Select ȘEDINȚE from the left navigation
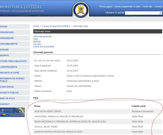The width and height of the screenshot is (163, 135). click(x=5, y=55)
